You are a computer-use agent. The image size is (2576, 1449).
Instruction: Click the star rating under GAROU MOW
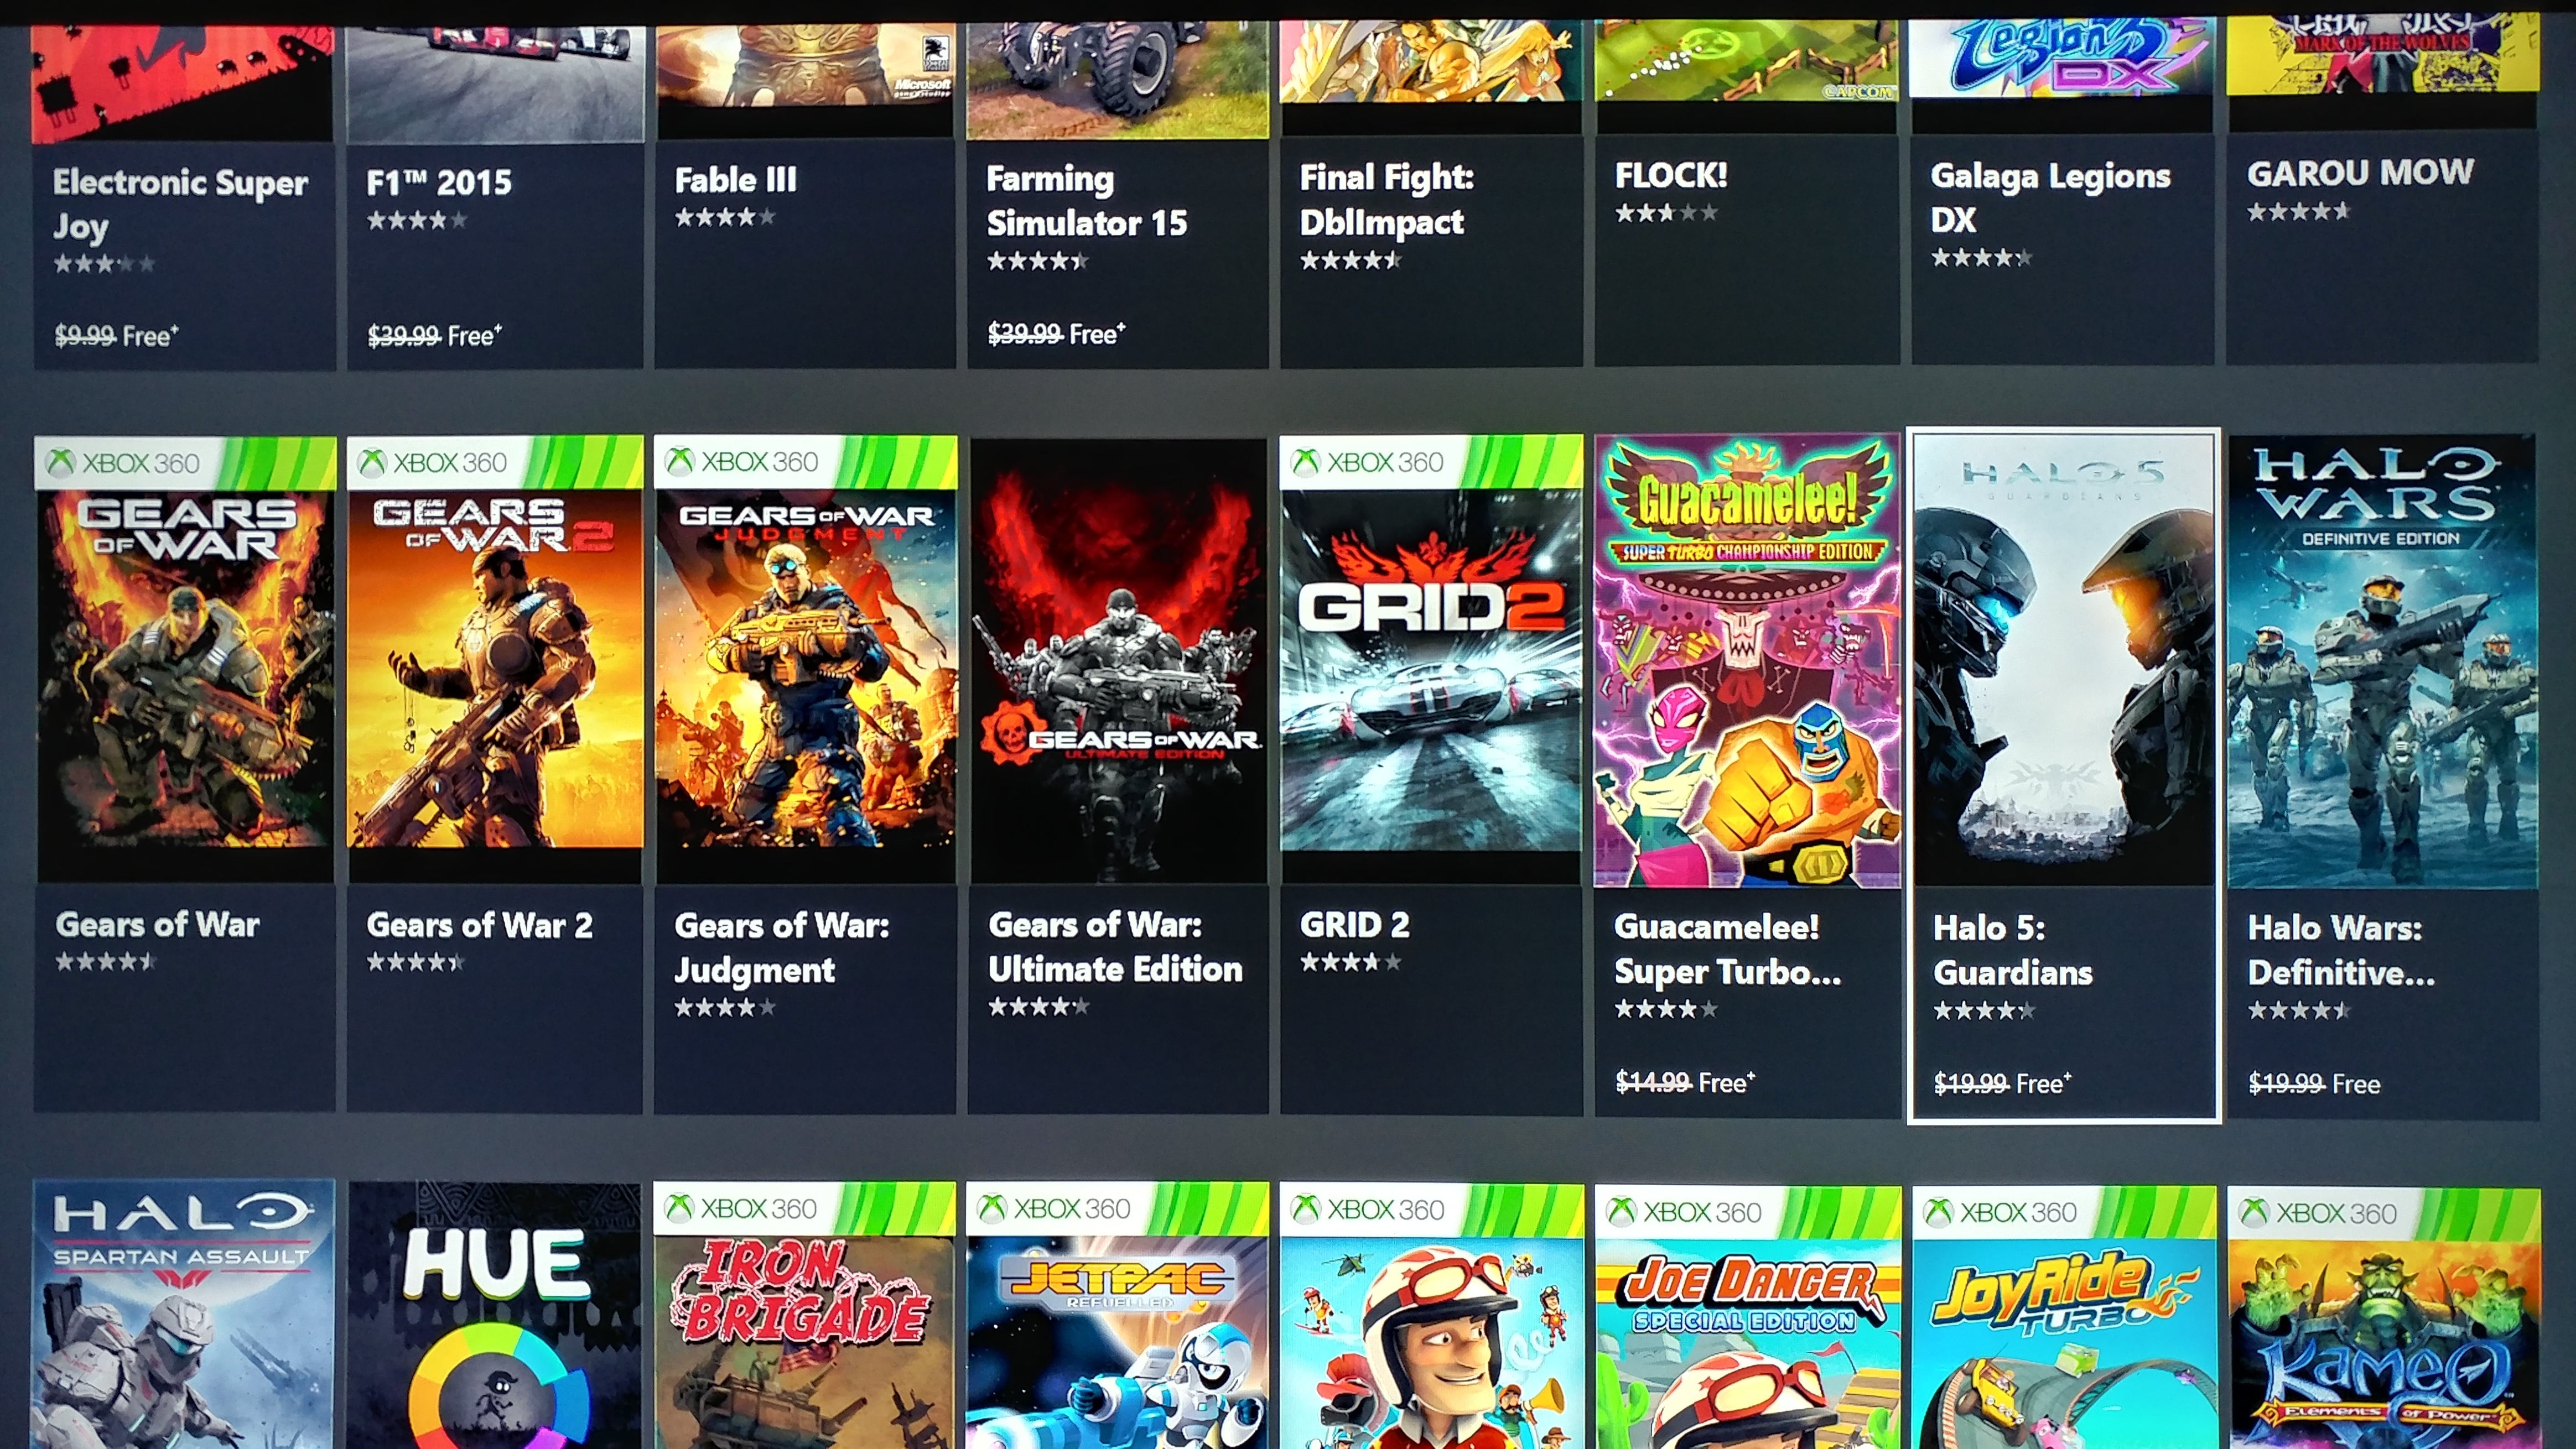(x=2298, y=211)
